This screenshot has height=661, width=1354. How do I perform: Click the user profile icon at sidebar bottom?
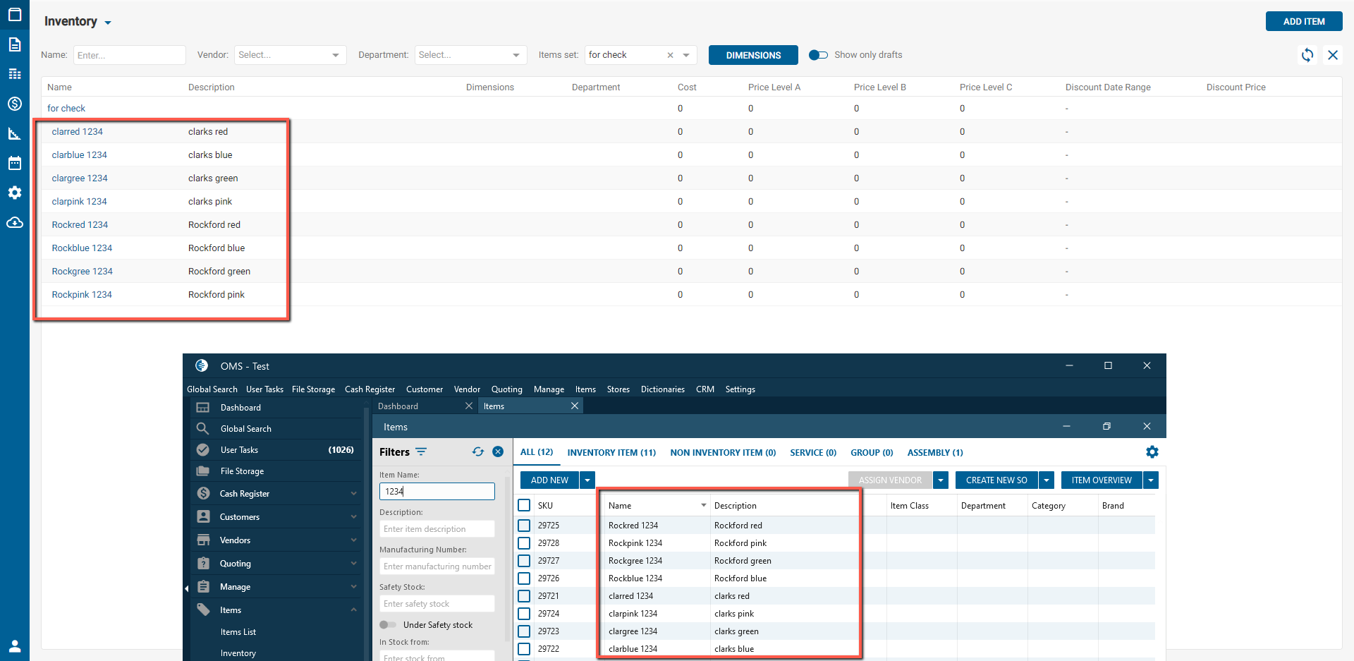point(15,645)
